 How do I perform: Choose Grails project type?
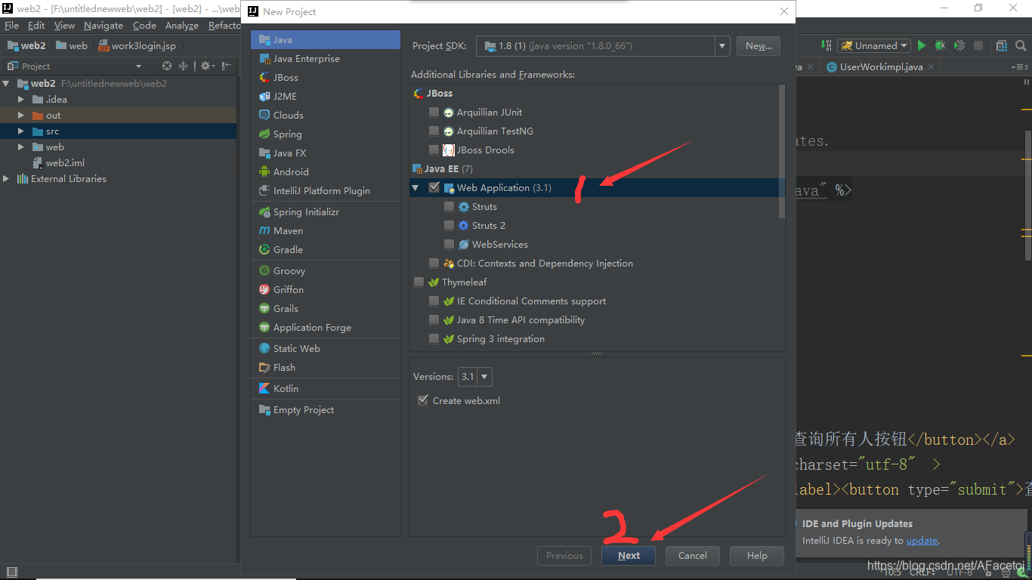pos(326,308)
